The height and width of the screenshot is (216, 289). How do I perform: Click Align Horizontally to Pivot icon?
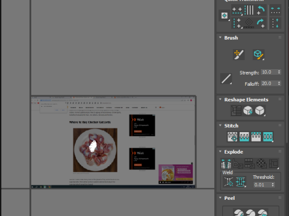pos(237,10)
